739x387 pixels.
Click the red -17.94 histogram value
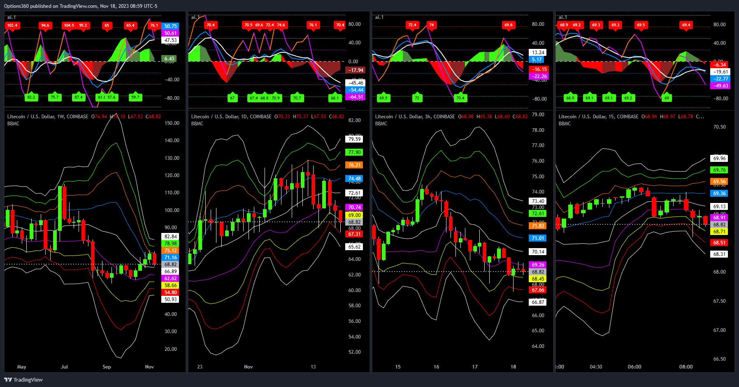click(355, 70)
